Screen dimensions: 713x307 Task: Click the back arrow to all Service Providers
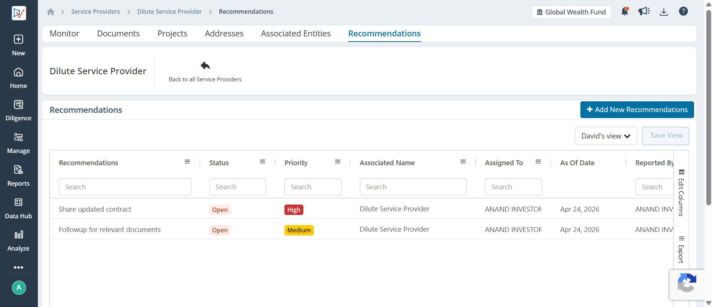coord(205,66)
